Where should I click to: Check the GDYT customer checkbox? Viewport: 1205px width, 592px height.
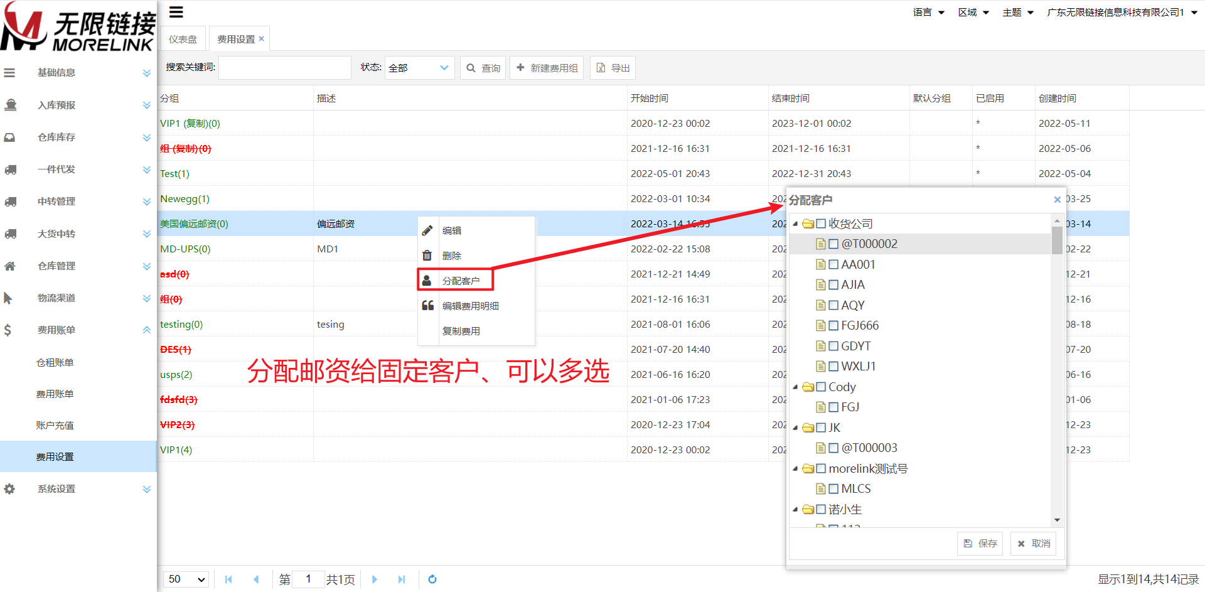(x=833, y=346)
